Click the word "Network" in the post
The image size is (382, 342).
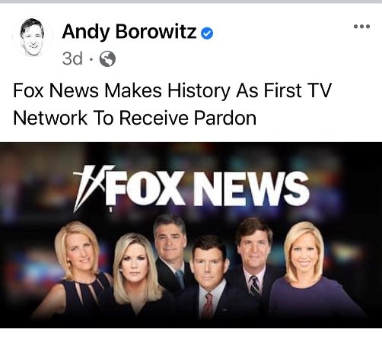50,118
